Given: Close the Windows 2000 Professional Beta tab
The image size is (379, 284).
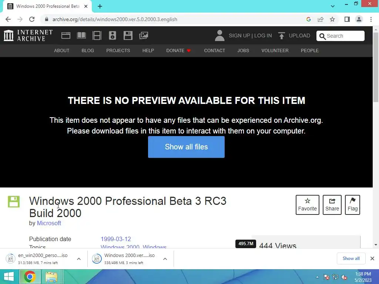Looking at the screenshot, I should [86, 6].
